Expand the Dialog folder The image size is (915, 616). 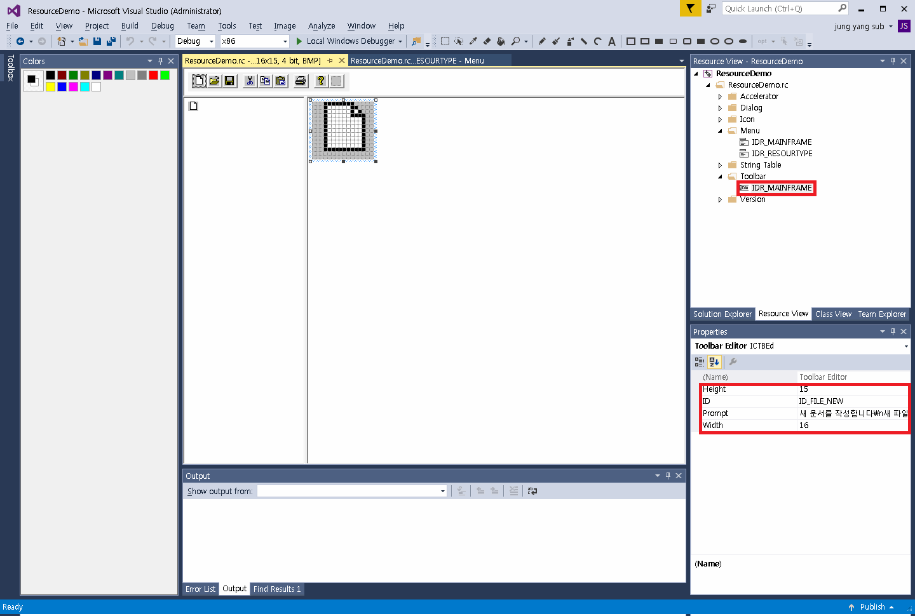(720, 108)
